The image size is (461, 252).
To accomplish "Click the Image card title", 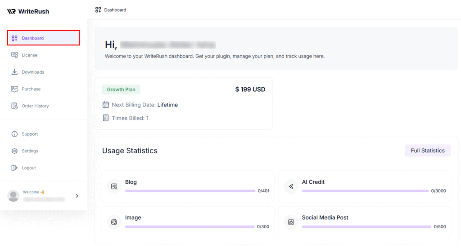I will click(x=133, y=218).
